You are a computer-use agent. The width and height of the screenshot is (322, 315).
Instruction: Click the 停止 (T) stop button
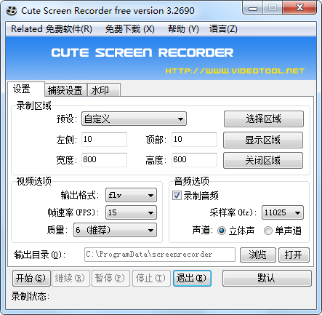point(151,278)
